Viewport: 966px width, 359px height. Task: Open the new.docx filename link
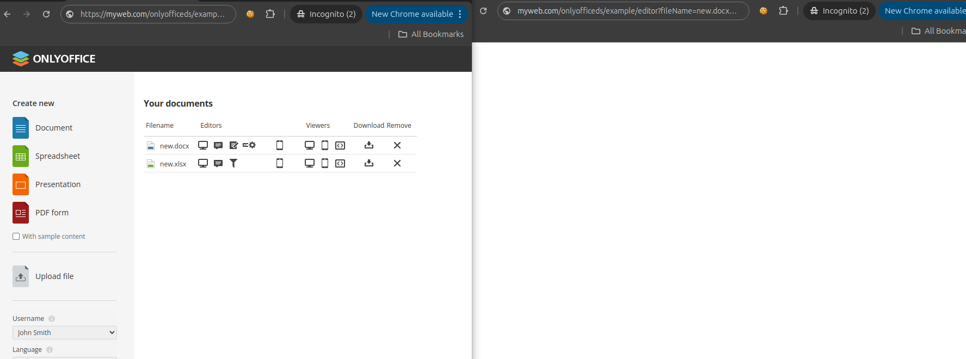click(174, 146)
